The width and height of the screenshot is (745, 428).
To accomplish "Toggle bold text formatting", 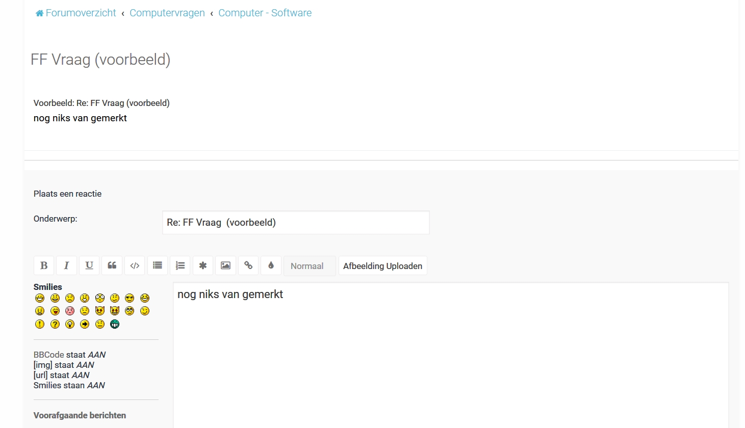I will (44, 265).
